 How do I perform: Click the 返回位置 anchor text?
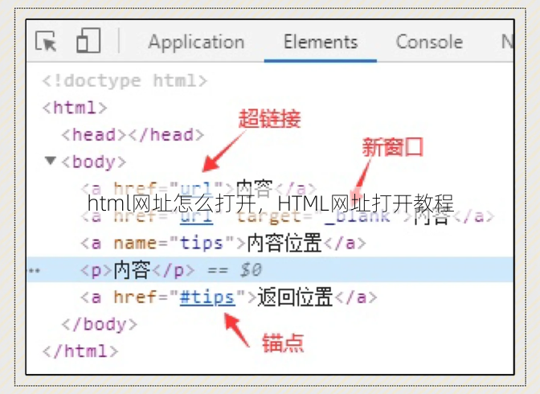coord(295,298)
